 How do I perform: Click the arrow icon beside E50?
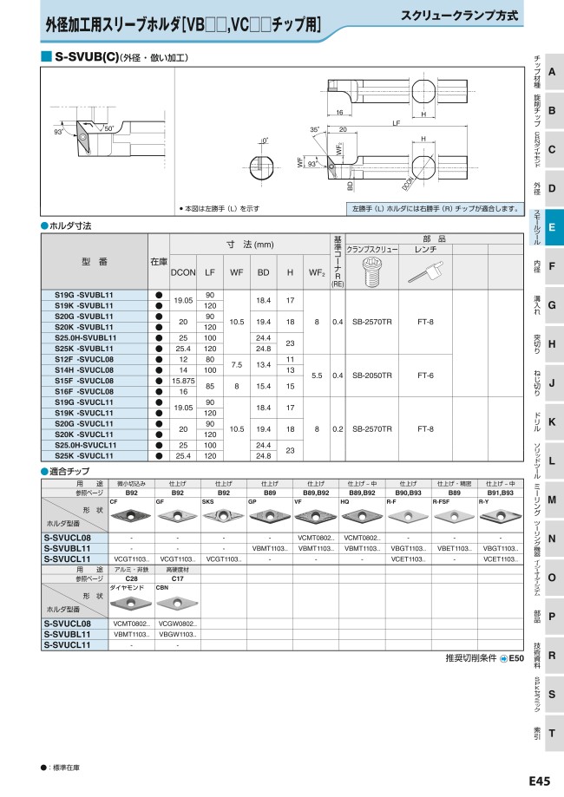tap(503, 658)
